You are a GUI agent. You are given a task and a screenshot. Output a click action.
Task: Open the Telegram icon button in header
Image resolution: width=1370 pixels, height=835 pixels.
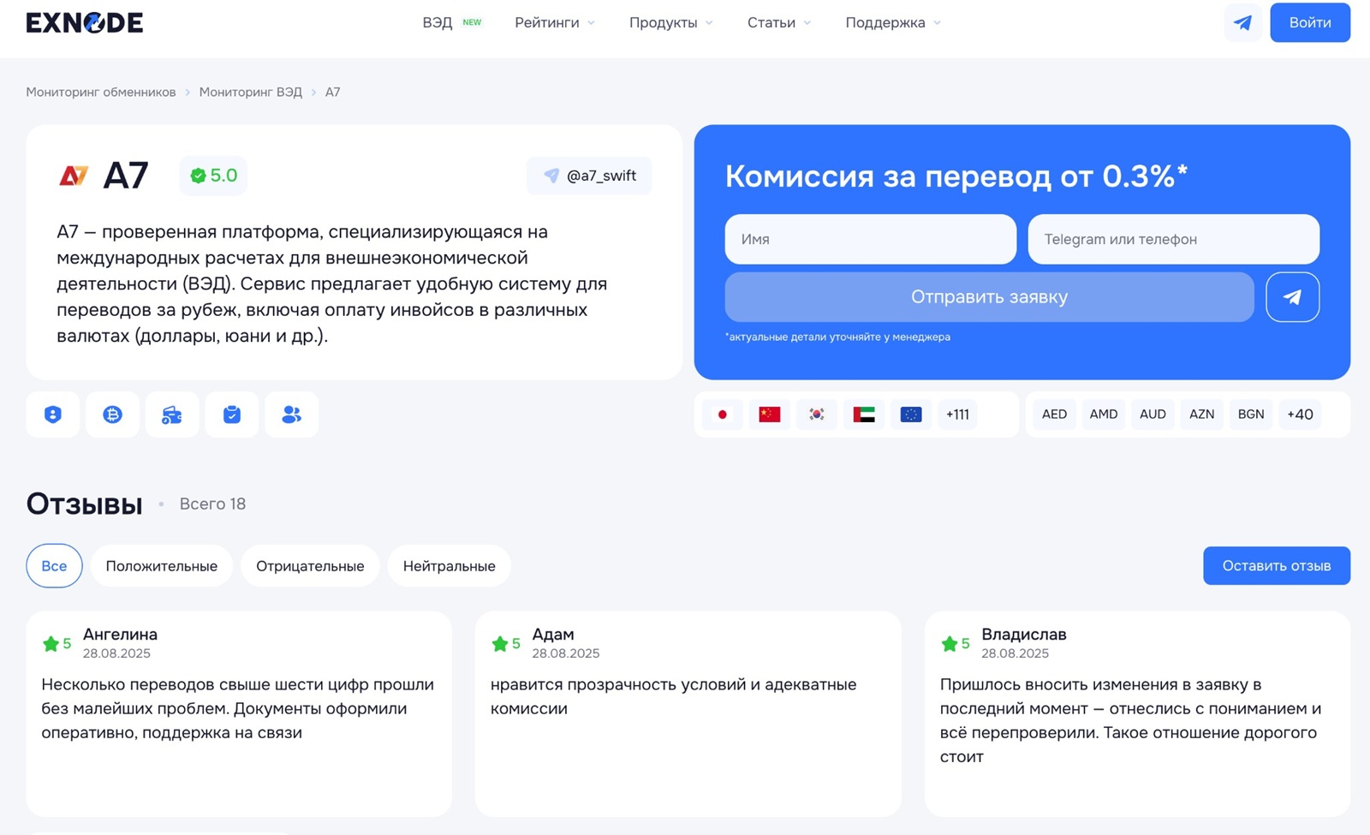tap(1242, 22)
